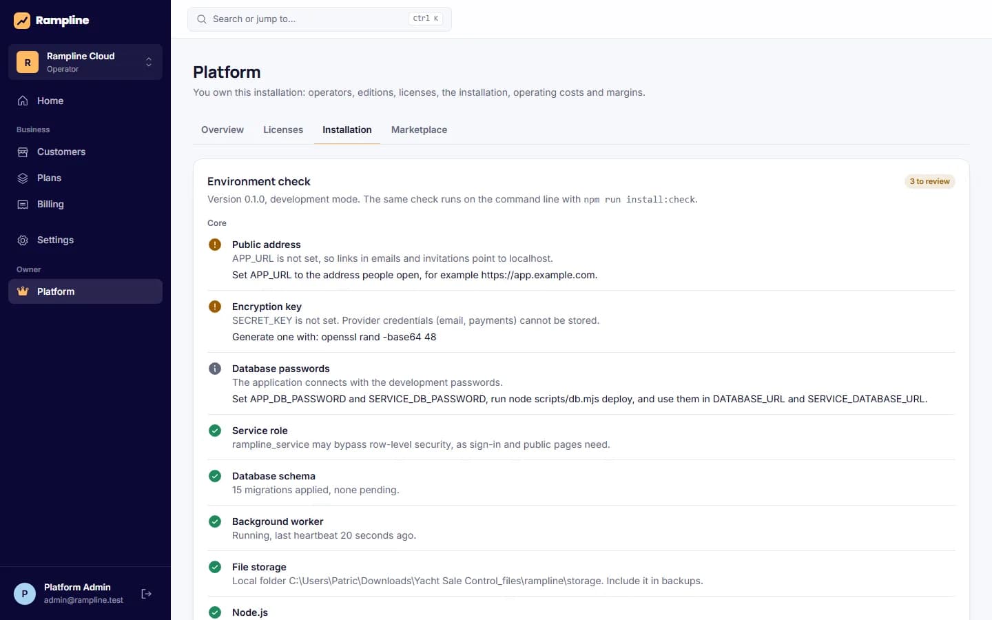Expand the Rampline Cloud workspace switcher
The width and height of the screenshot is (992, 620).
pos(85,62)
